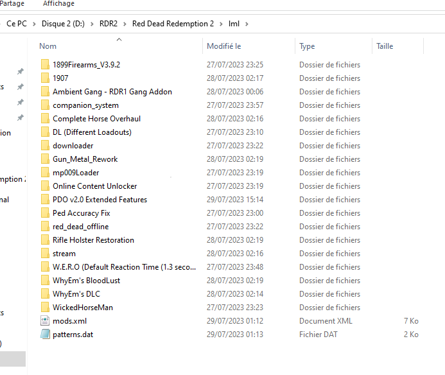445x375 pixels.
Task: Sort by Type column header
Action: pyautogui.click(x=307, y=46)
